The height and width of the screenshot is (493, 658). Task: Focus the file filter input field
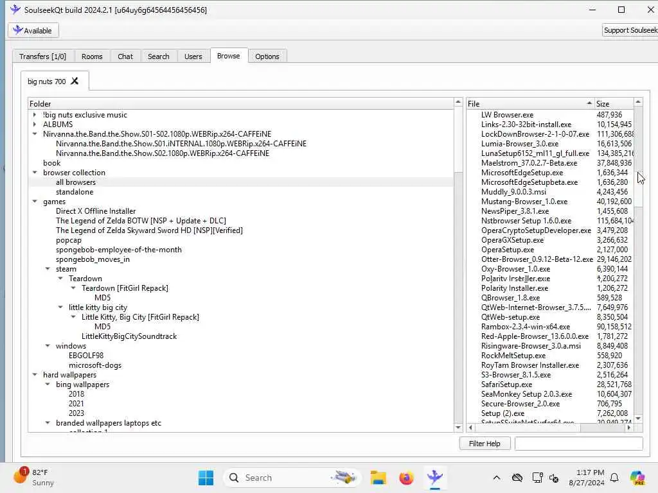(579, 444)
